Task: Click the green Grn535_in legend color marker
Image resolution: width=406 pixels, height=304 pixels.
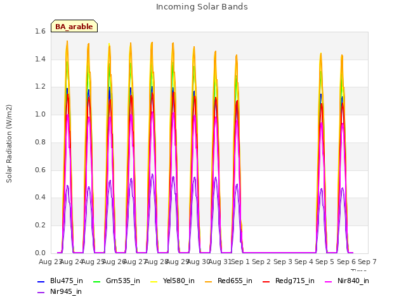Action: point(96,281)
